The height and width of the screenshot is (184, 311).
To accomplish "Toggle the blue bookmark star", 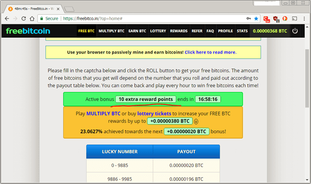I will 256,18.
